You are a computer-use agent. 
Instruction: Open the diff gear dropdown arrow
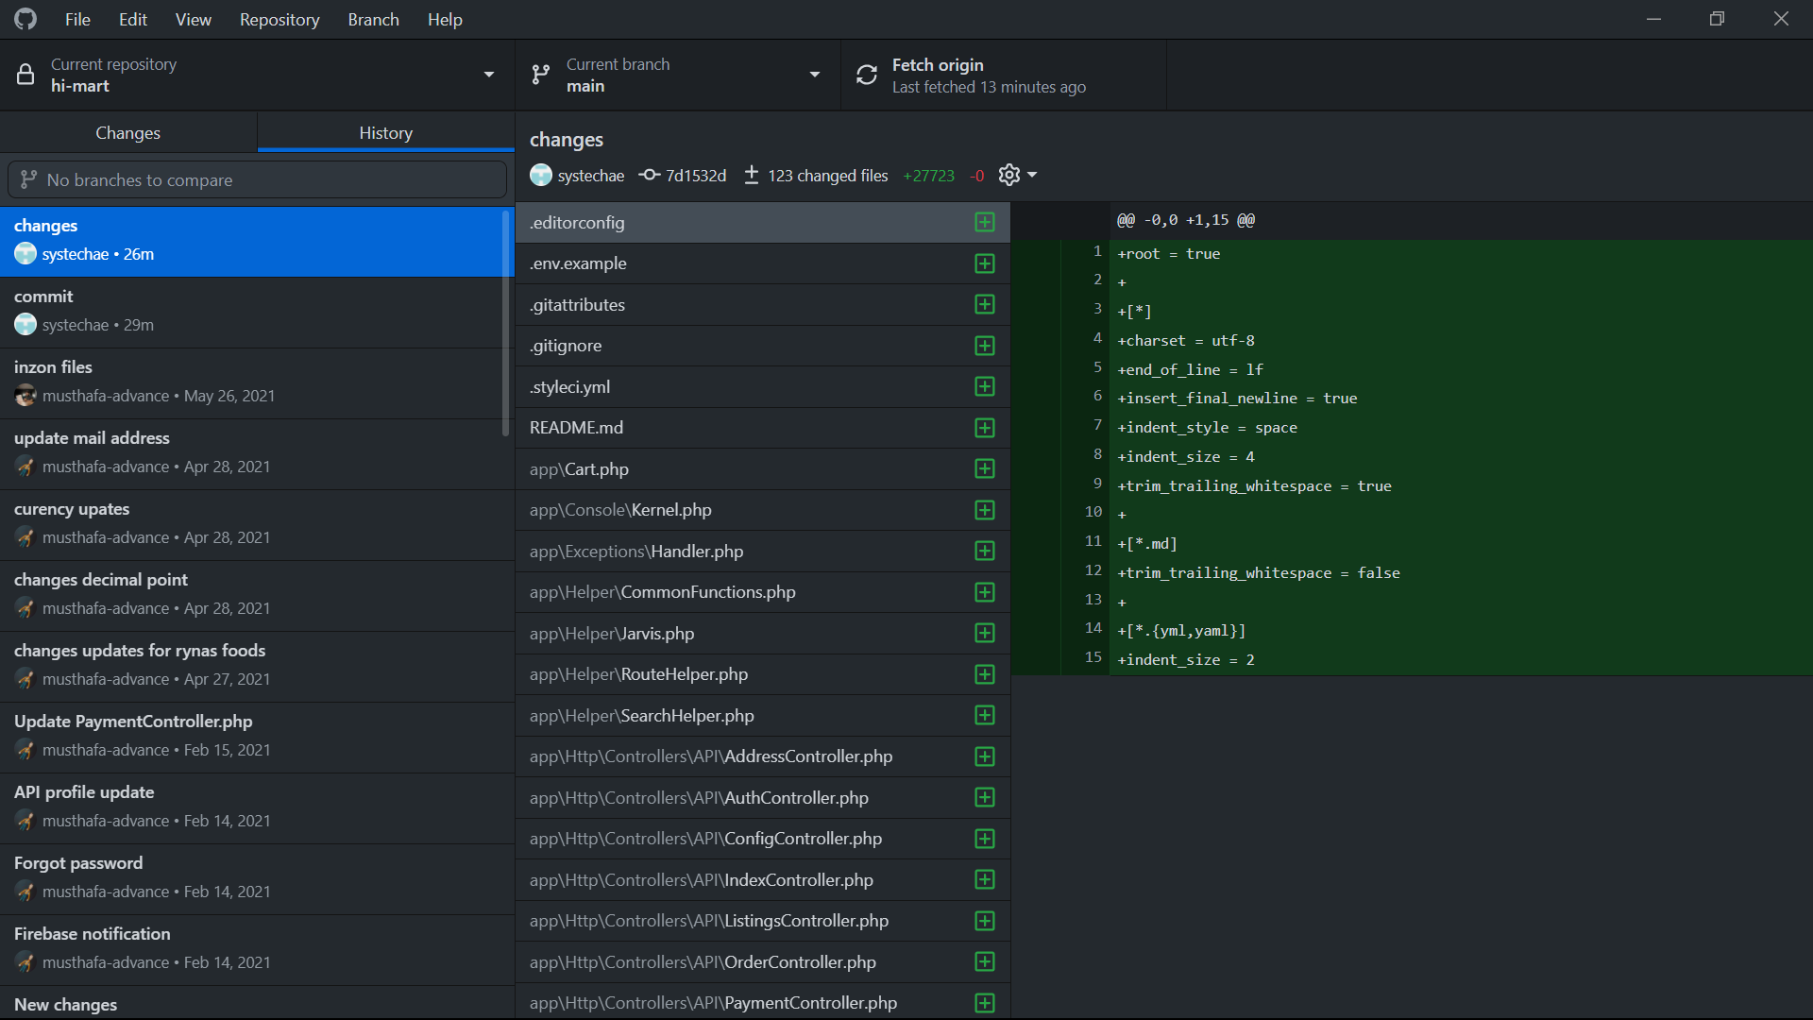[1030, 175]
